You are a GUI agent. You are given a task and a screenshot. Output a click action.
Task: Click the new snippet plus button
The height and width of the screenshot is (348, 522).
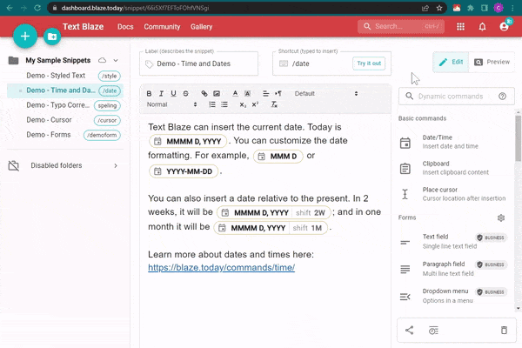click(x=25, y=37)
